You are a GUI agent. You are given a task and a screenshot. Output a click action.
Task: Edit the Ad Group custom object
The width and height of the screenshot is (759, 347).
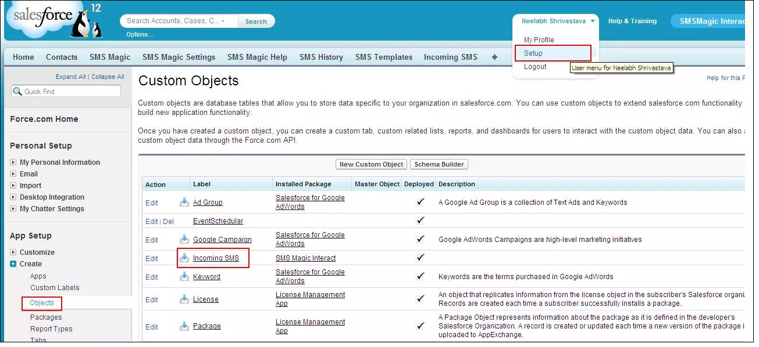click(151, 203)
